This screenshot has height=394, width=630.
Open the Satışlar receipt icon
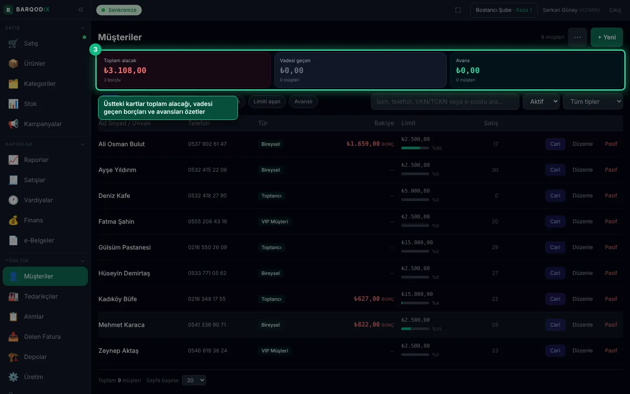point(13,180)
